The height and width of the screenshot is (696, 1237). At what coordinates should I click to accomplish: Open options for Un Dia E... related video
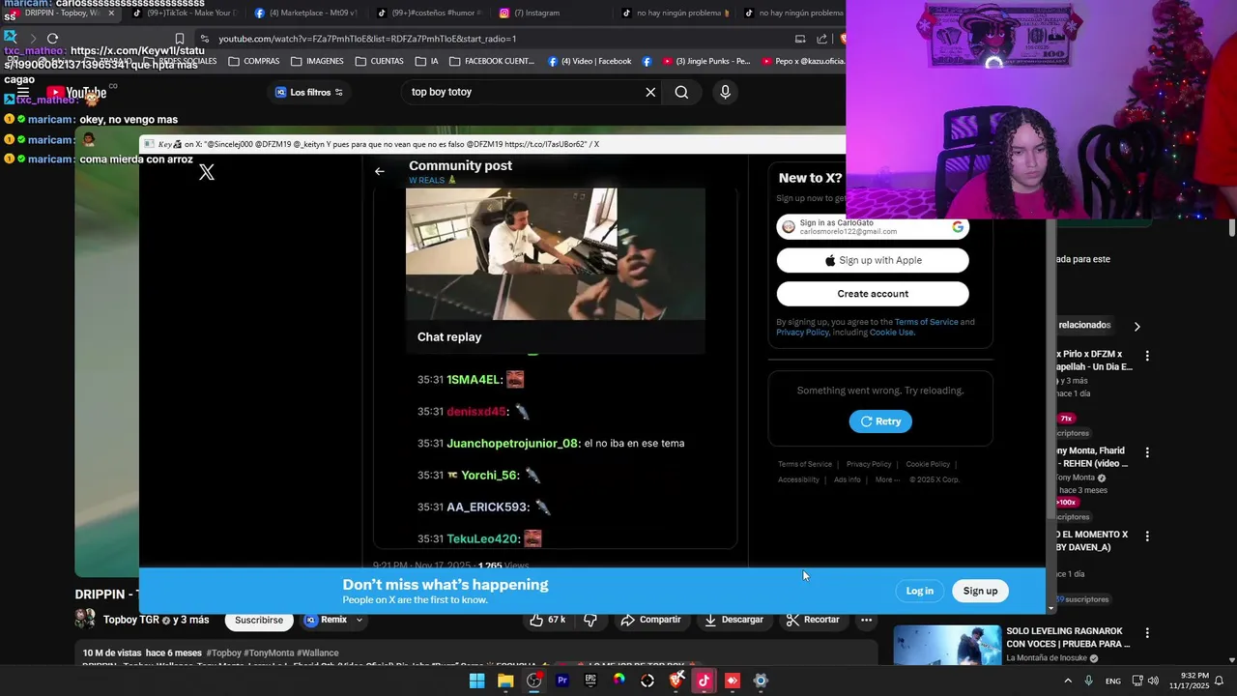point(1147,356)
